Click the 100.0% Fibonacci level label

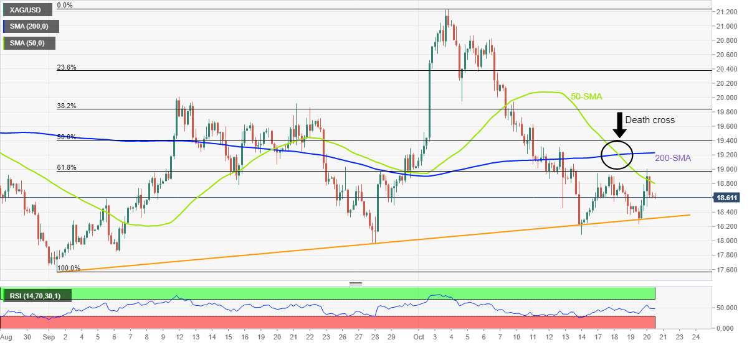coord(69,268)
